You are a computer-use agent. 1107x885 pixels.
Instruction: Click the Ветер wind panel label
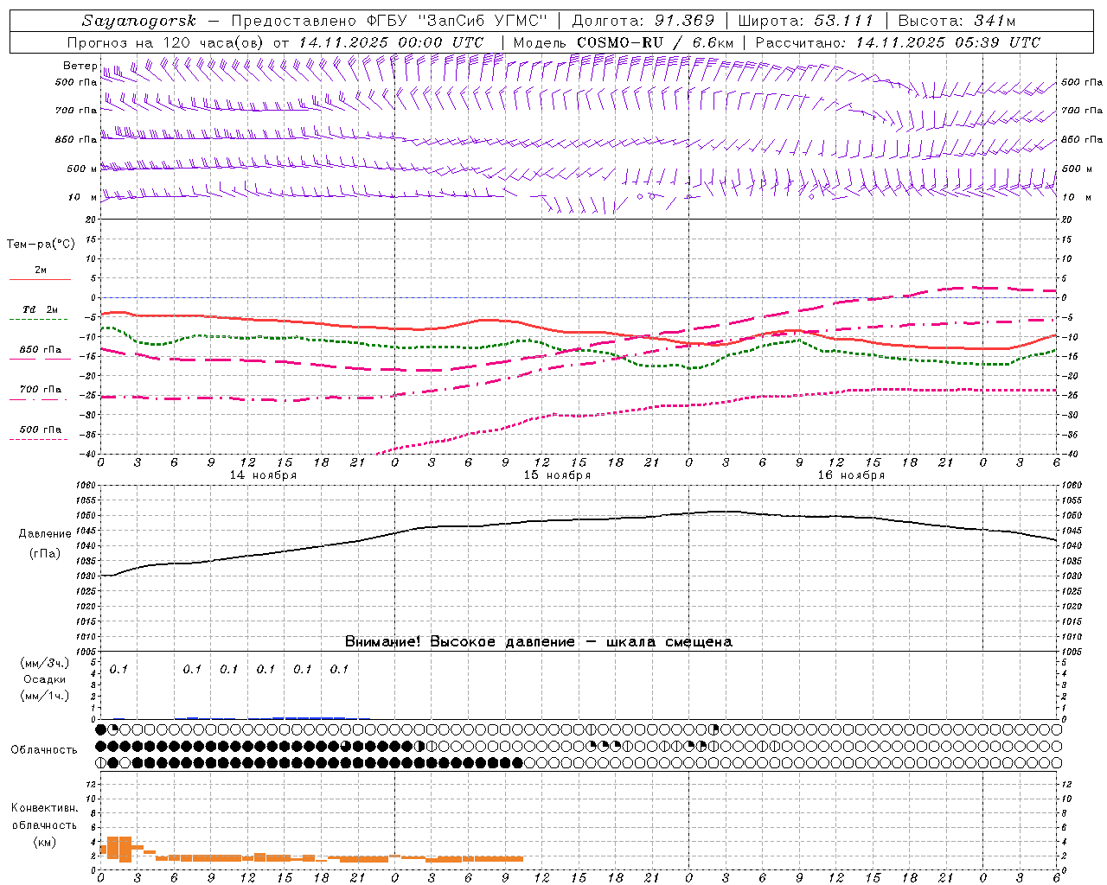[x=80, y=66]
